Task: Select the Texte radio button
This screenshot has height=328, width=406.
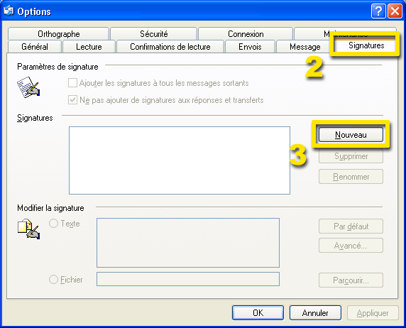Action: 54,224
